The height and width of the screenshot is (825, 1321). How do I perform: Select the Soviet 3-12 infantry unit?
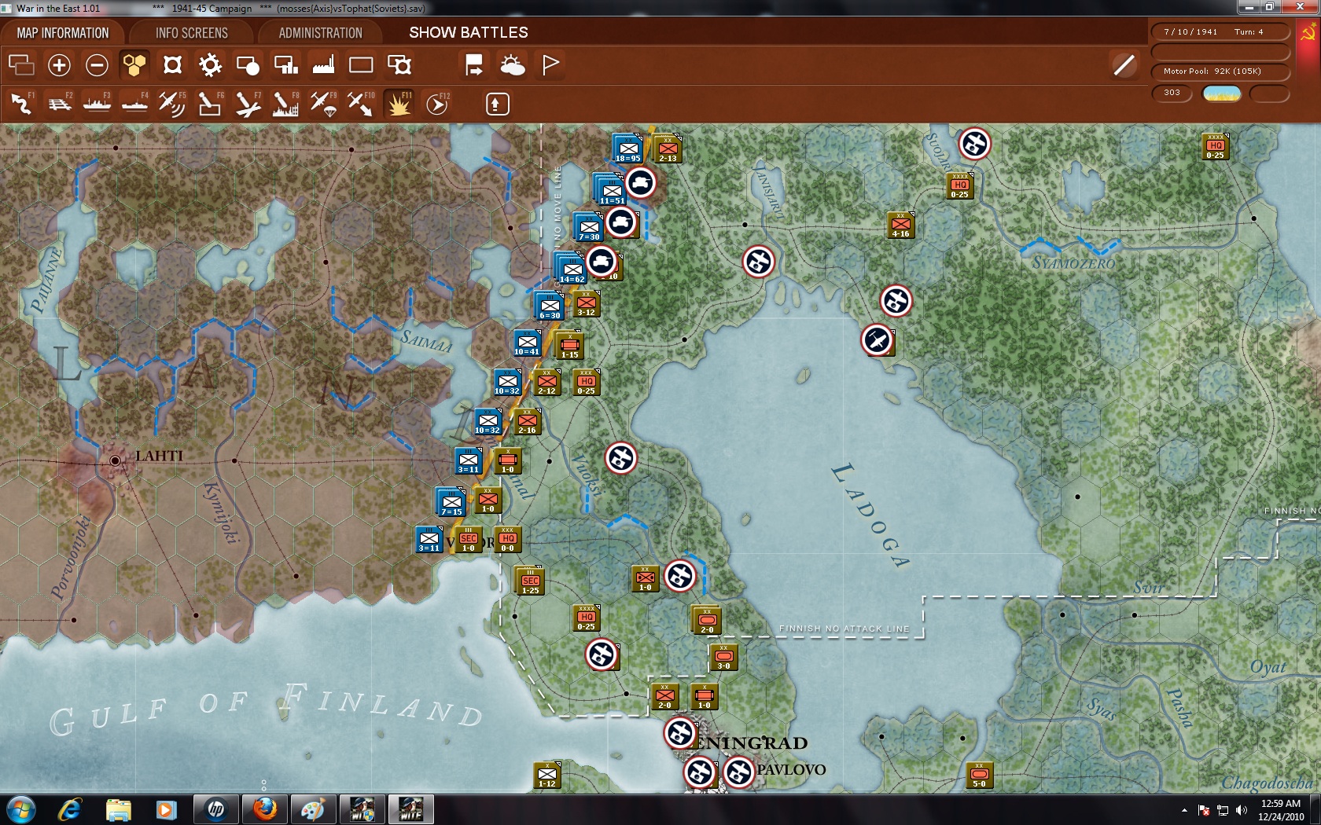pos(586,304)
